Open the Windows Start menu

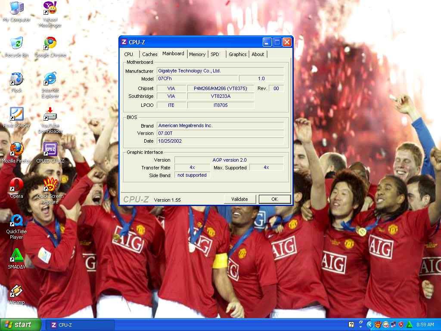pyautogui.click(x=20, y=325)
